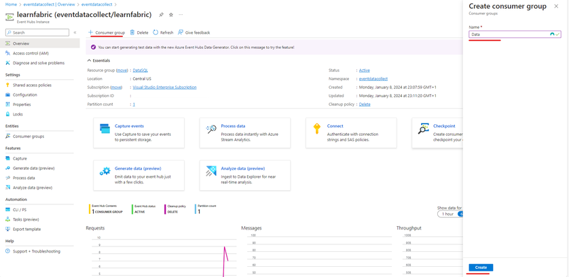Click the Data Generator announcement banner
The height and width of the screenshot is (277, 569).
274,48
